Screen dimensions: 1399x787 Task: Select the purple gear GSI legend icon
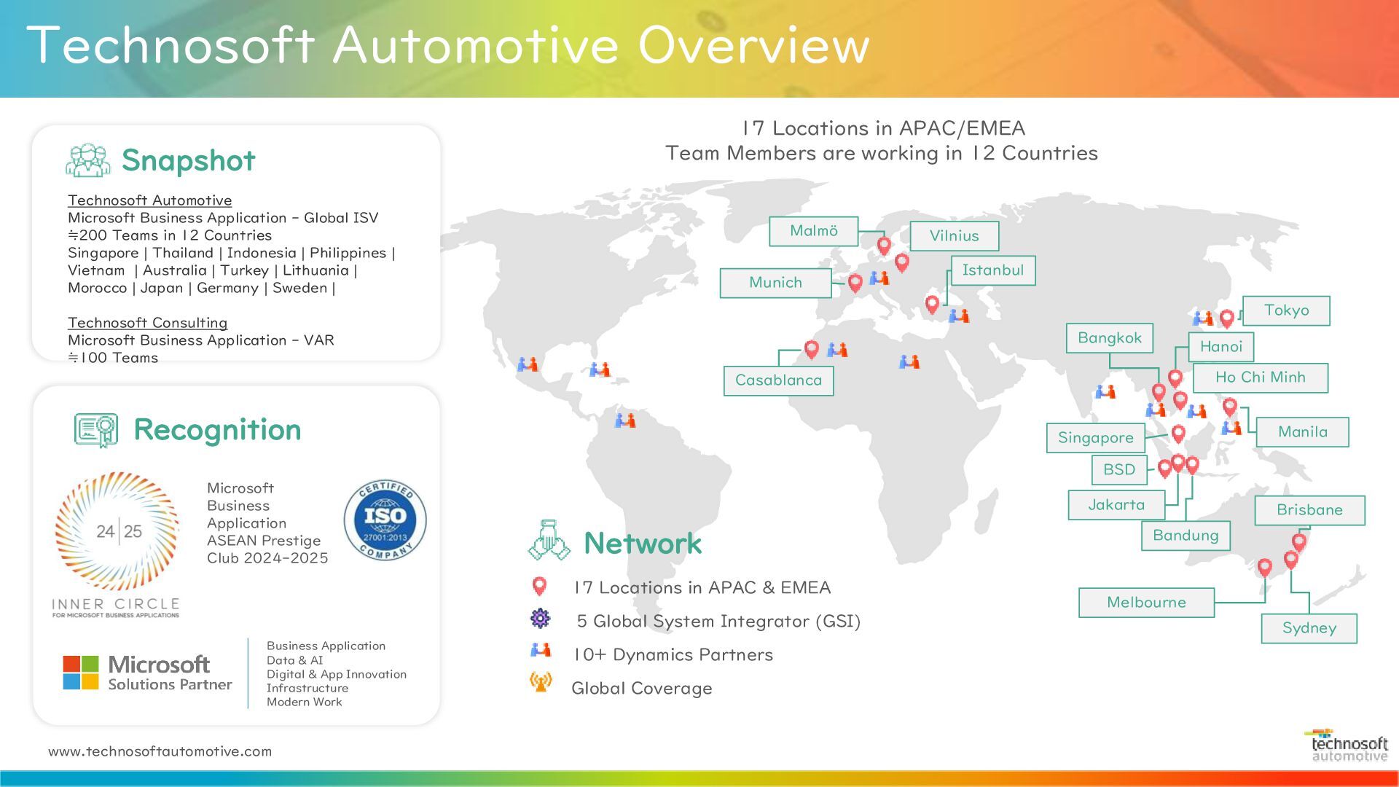(x=540, y=619)
